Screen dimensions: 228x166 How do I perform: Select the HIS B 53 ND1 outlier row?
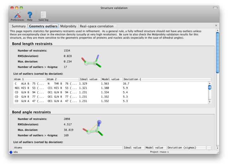111,88
